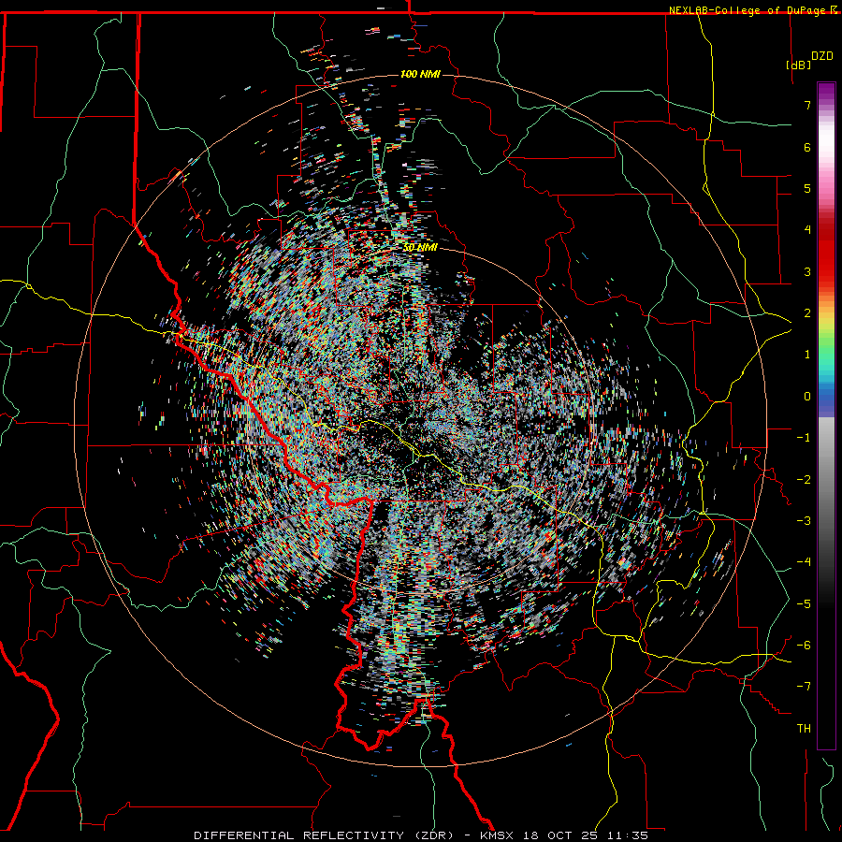This screenshot has height=842, width=842.
Task: Click the -1 value on the legend
Action: point(804,438)
